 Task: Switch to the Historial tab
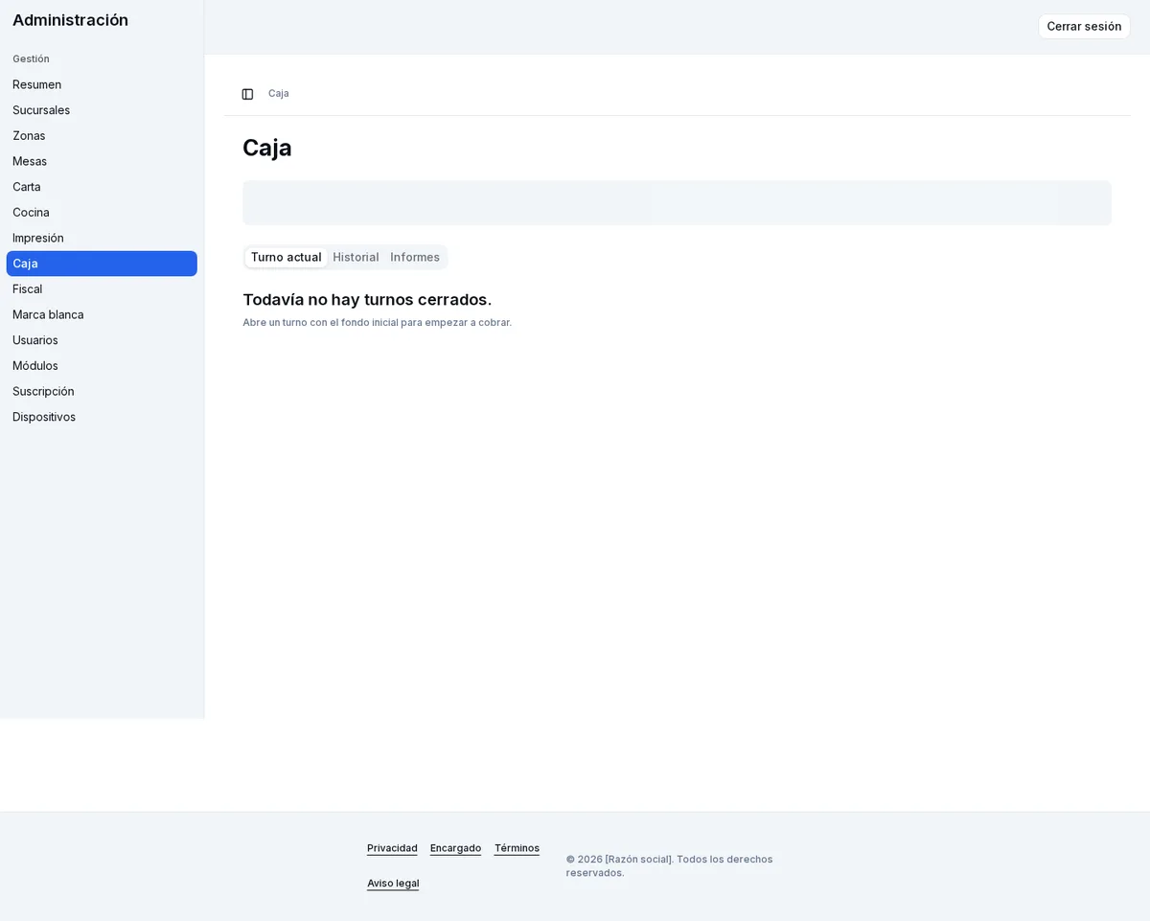click(x=356, y=257)
